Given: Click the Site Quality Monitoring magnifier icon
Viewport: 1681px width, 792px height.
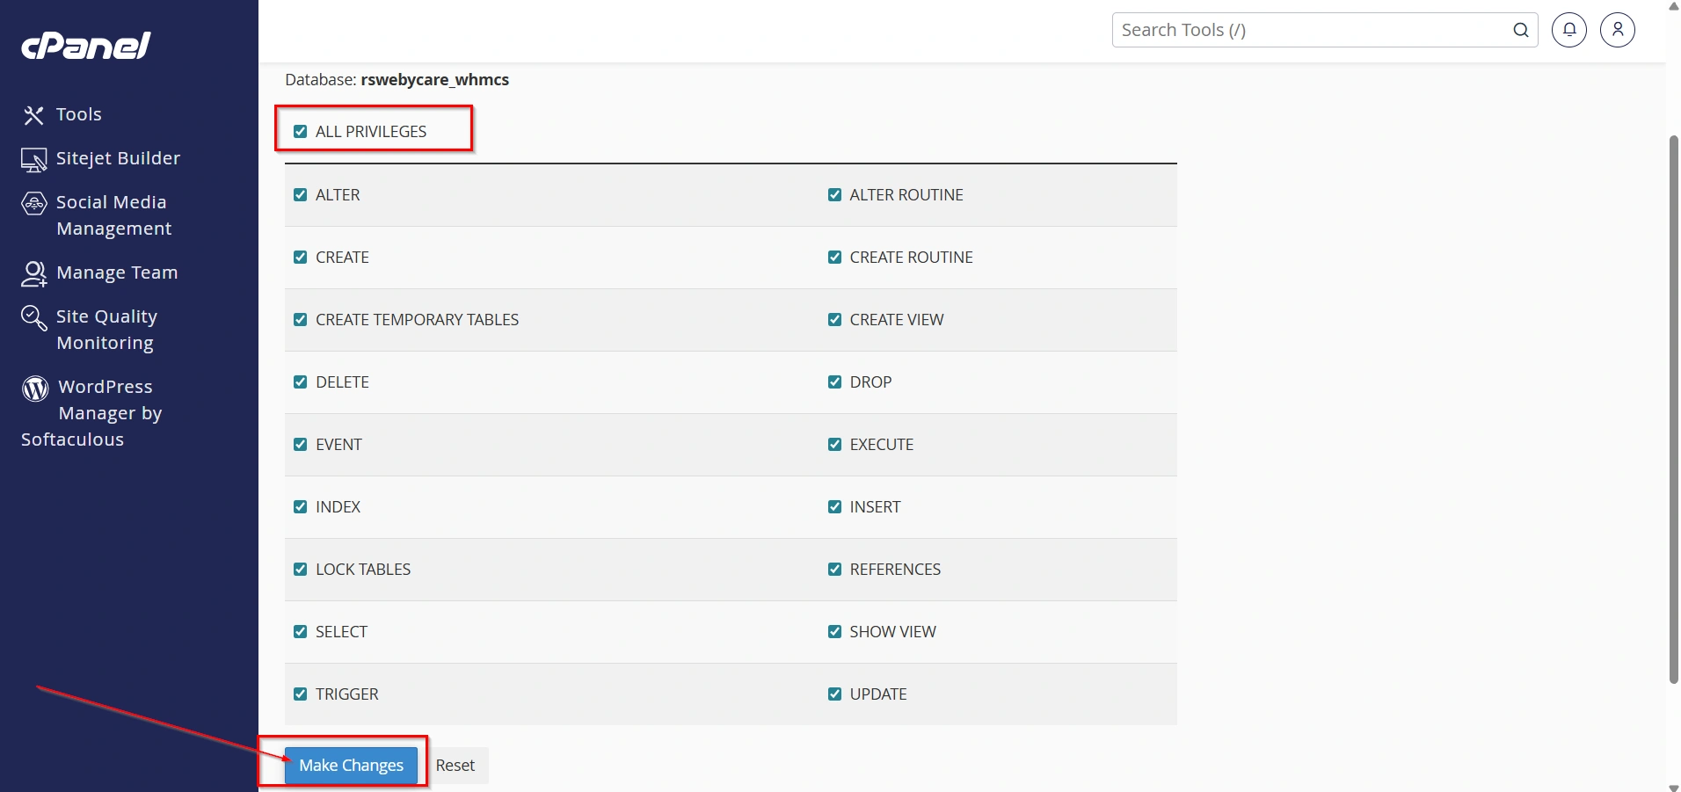Looking at the screenshot, I should [33, 317].
